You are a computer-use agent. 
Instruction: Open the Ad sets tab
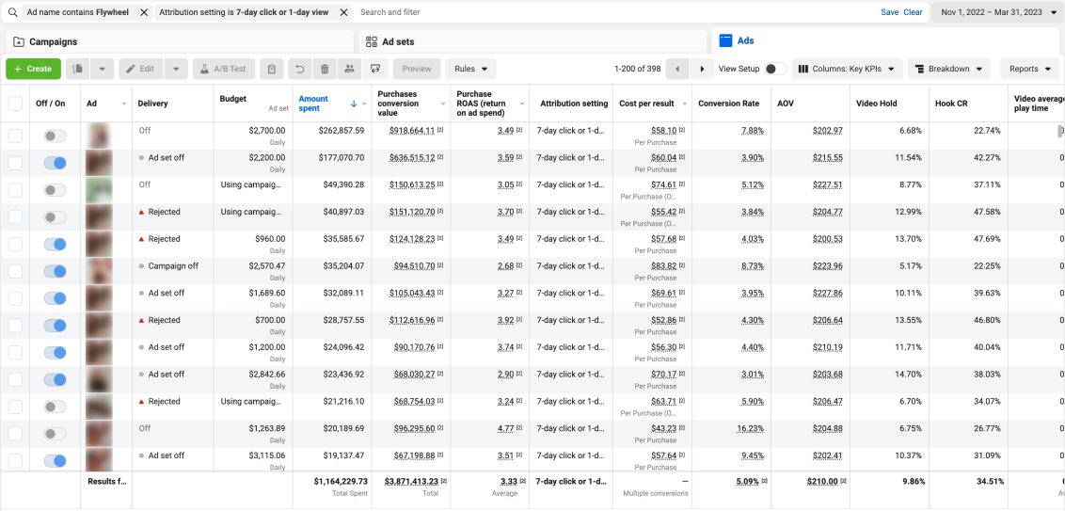[398, 42]
